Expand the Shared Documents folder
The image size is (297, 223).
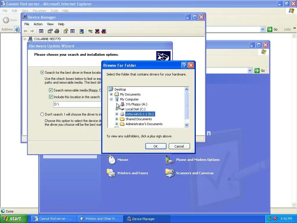point(117,119)
